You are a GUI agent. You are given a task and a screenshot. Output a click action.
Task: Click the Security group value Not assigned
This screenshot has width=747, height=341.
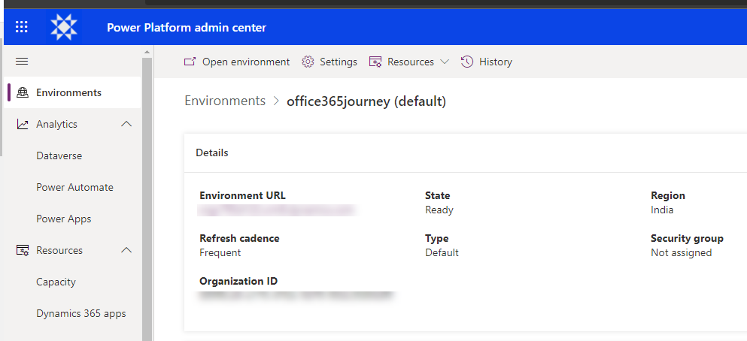pos(682,253)
